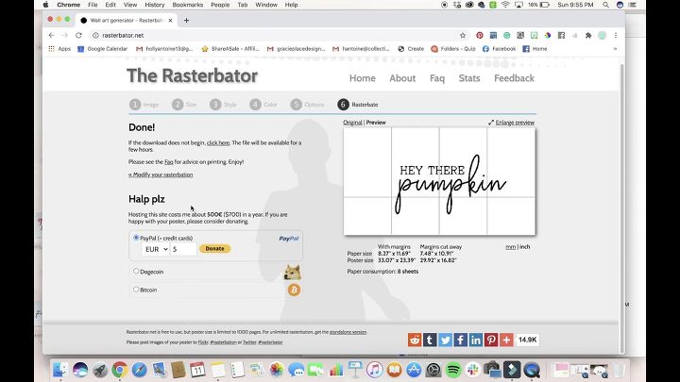The width and height of the screenshot is (680, 382).
Task: Open Chrome extensions puzzle-piece menu
Action: (x=588, y=36)
